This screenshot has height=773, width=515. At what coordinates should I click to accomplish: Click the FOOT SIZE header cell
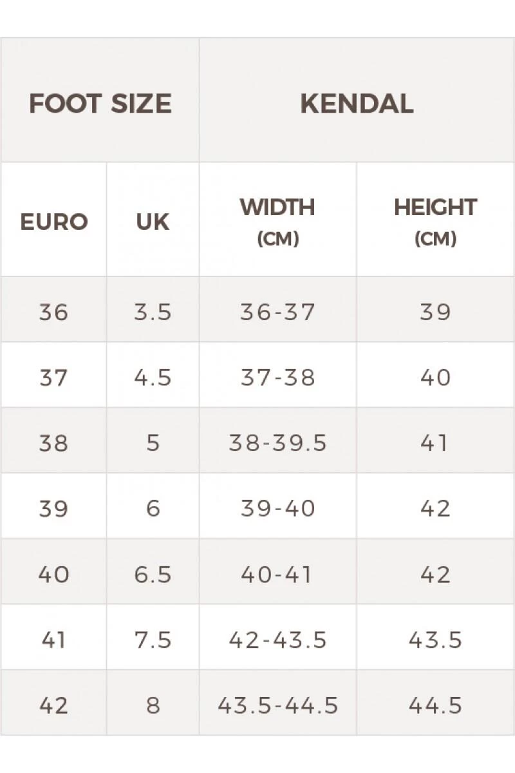(x=100, y=104)
